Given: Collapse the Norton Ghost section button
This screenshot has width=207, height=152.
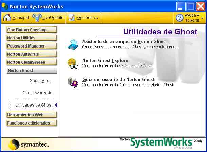Looking at the screenshot, I should [32, 71].
